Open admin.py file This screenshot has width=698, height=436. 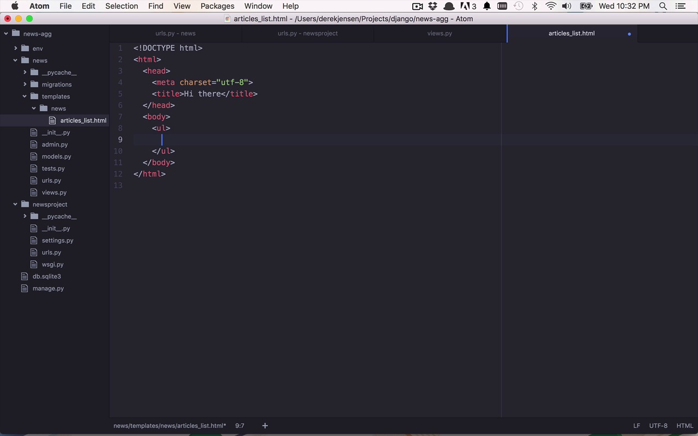pos(55,144)
